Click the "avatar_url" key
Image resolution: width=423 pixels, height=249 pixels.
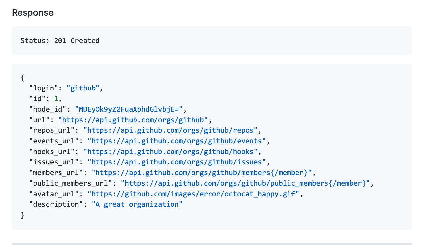click(54, 194)
